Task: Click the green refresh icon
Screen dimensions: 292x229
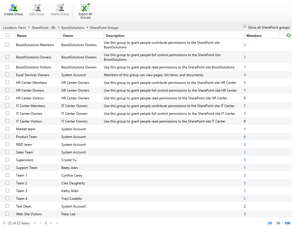Action: (x=288, y=35)
